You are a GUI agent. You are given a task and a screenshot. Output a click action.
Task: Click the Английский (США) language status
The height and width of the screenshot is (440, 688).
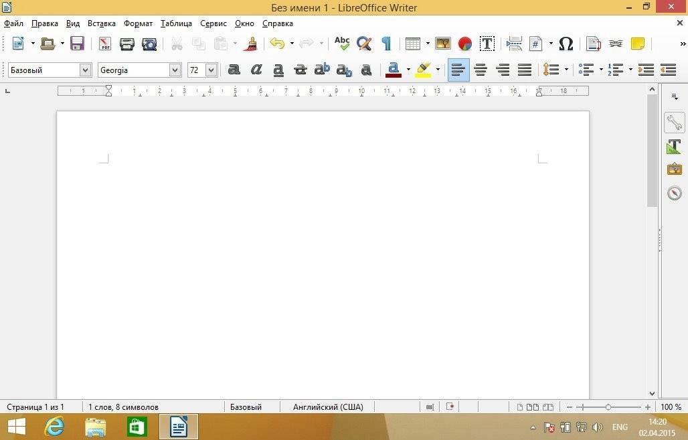pyautogui.click(x=328, y=407)
